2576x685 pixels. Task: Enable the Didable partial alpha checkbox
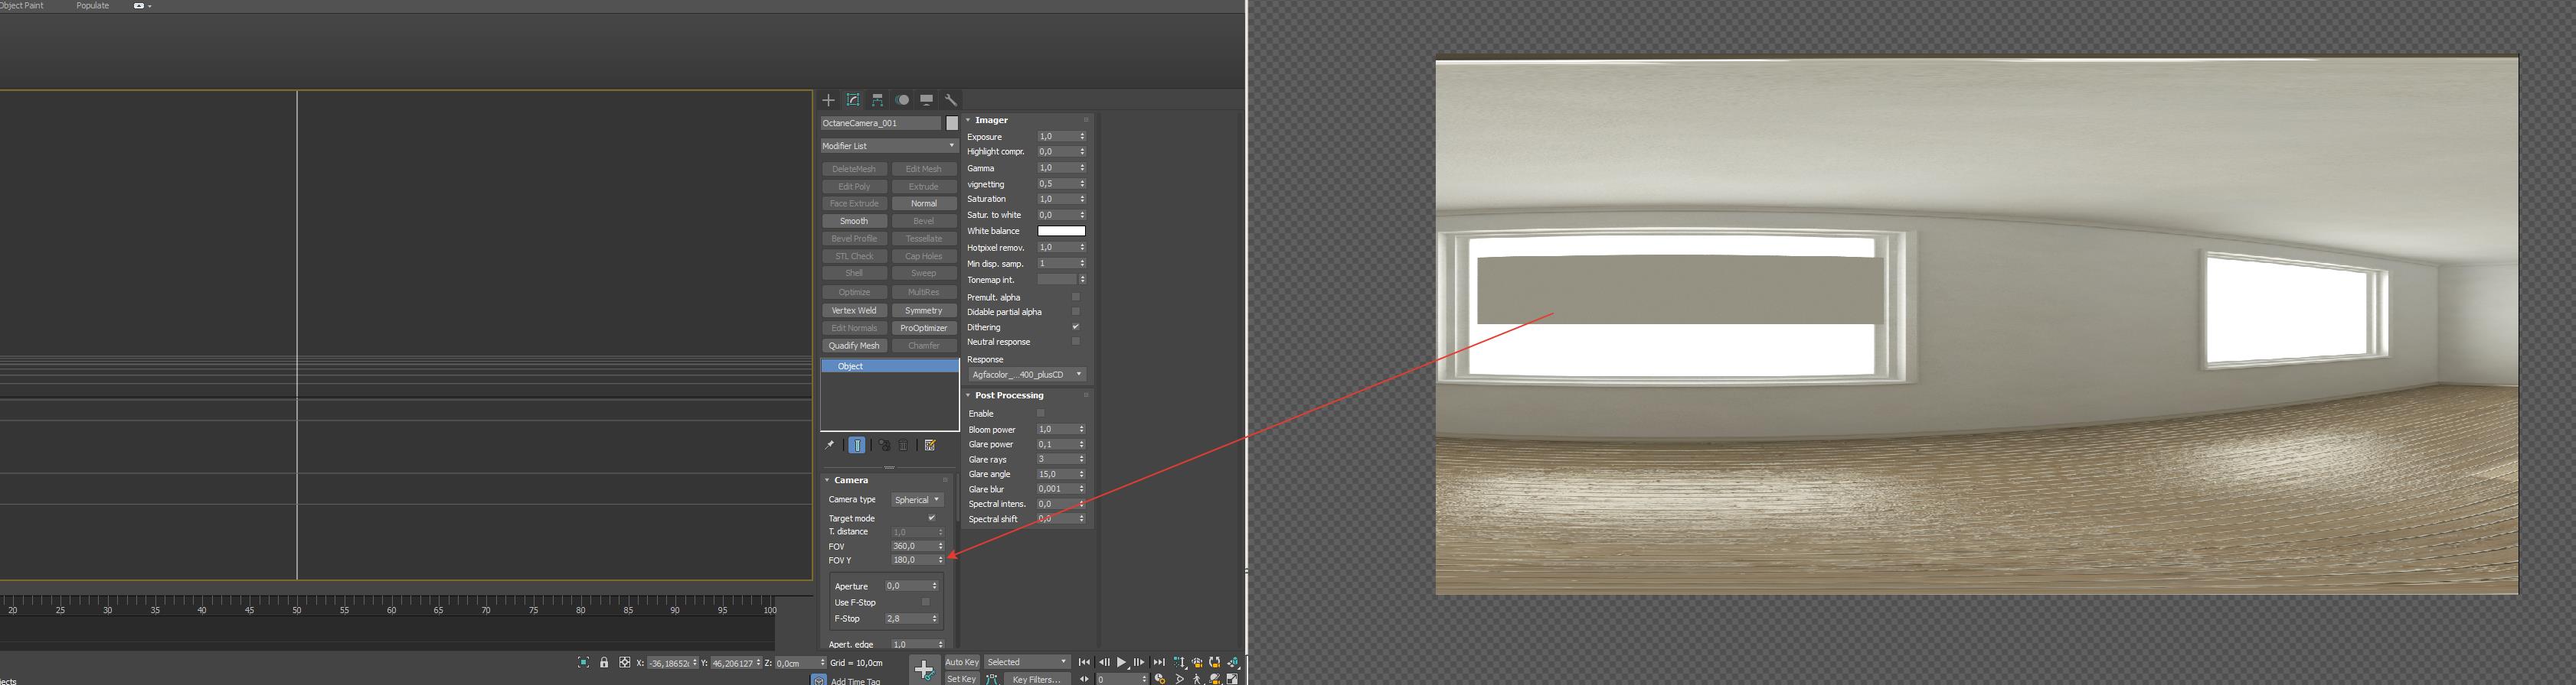point(1076,312)
